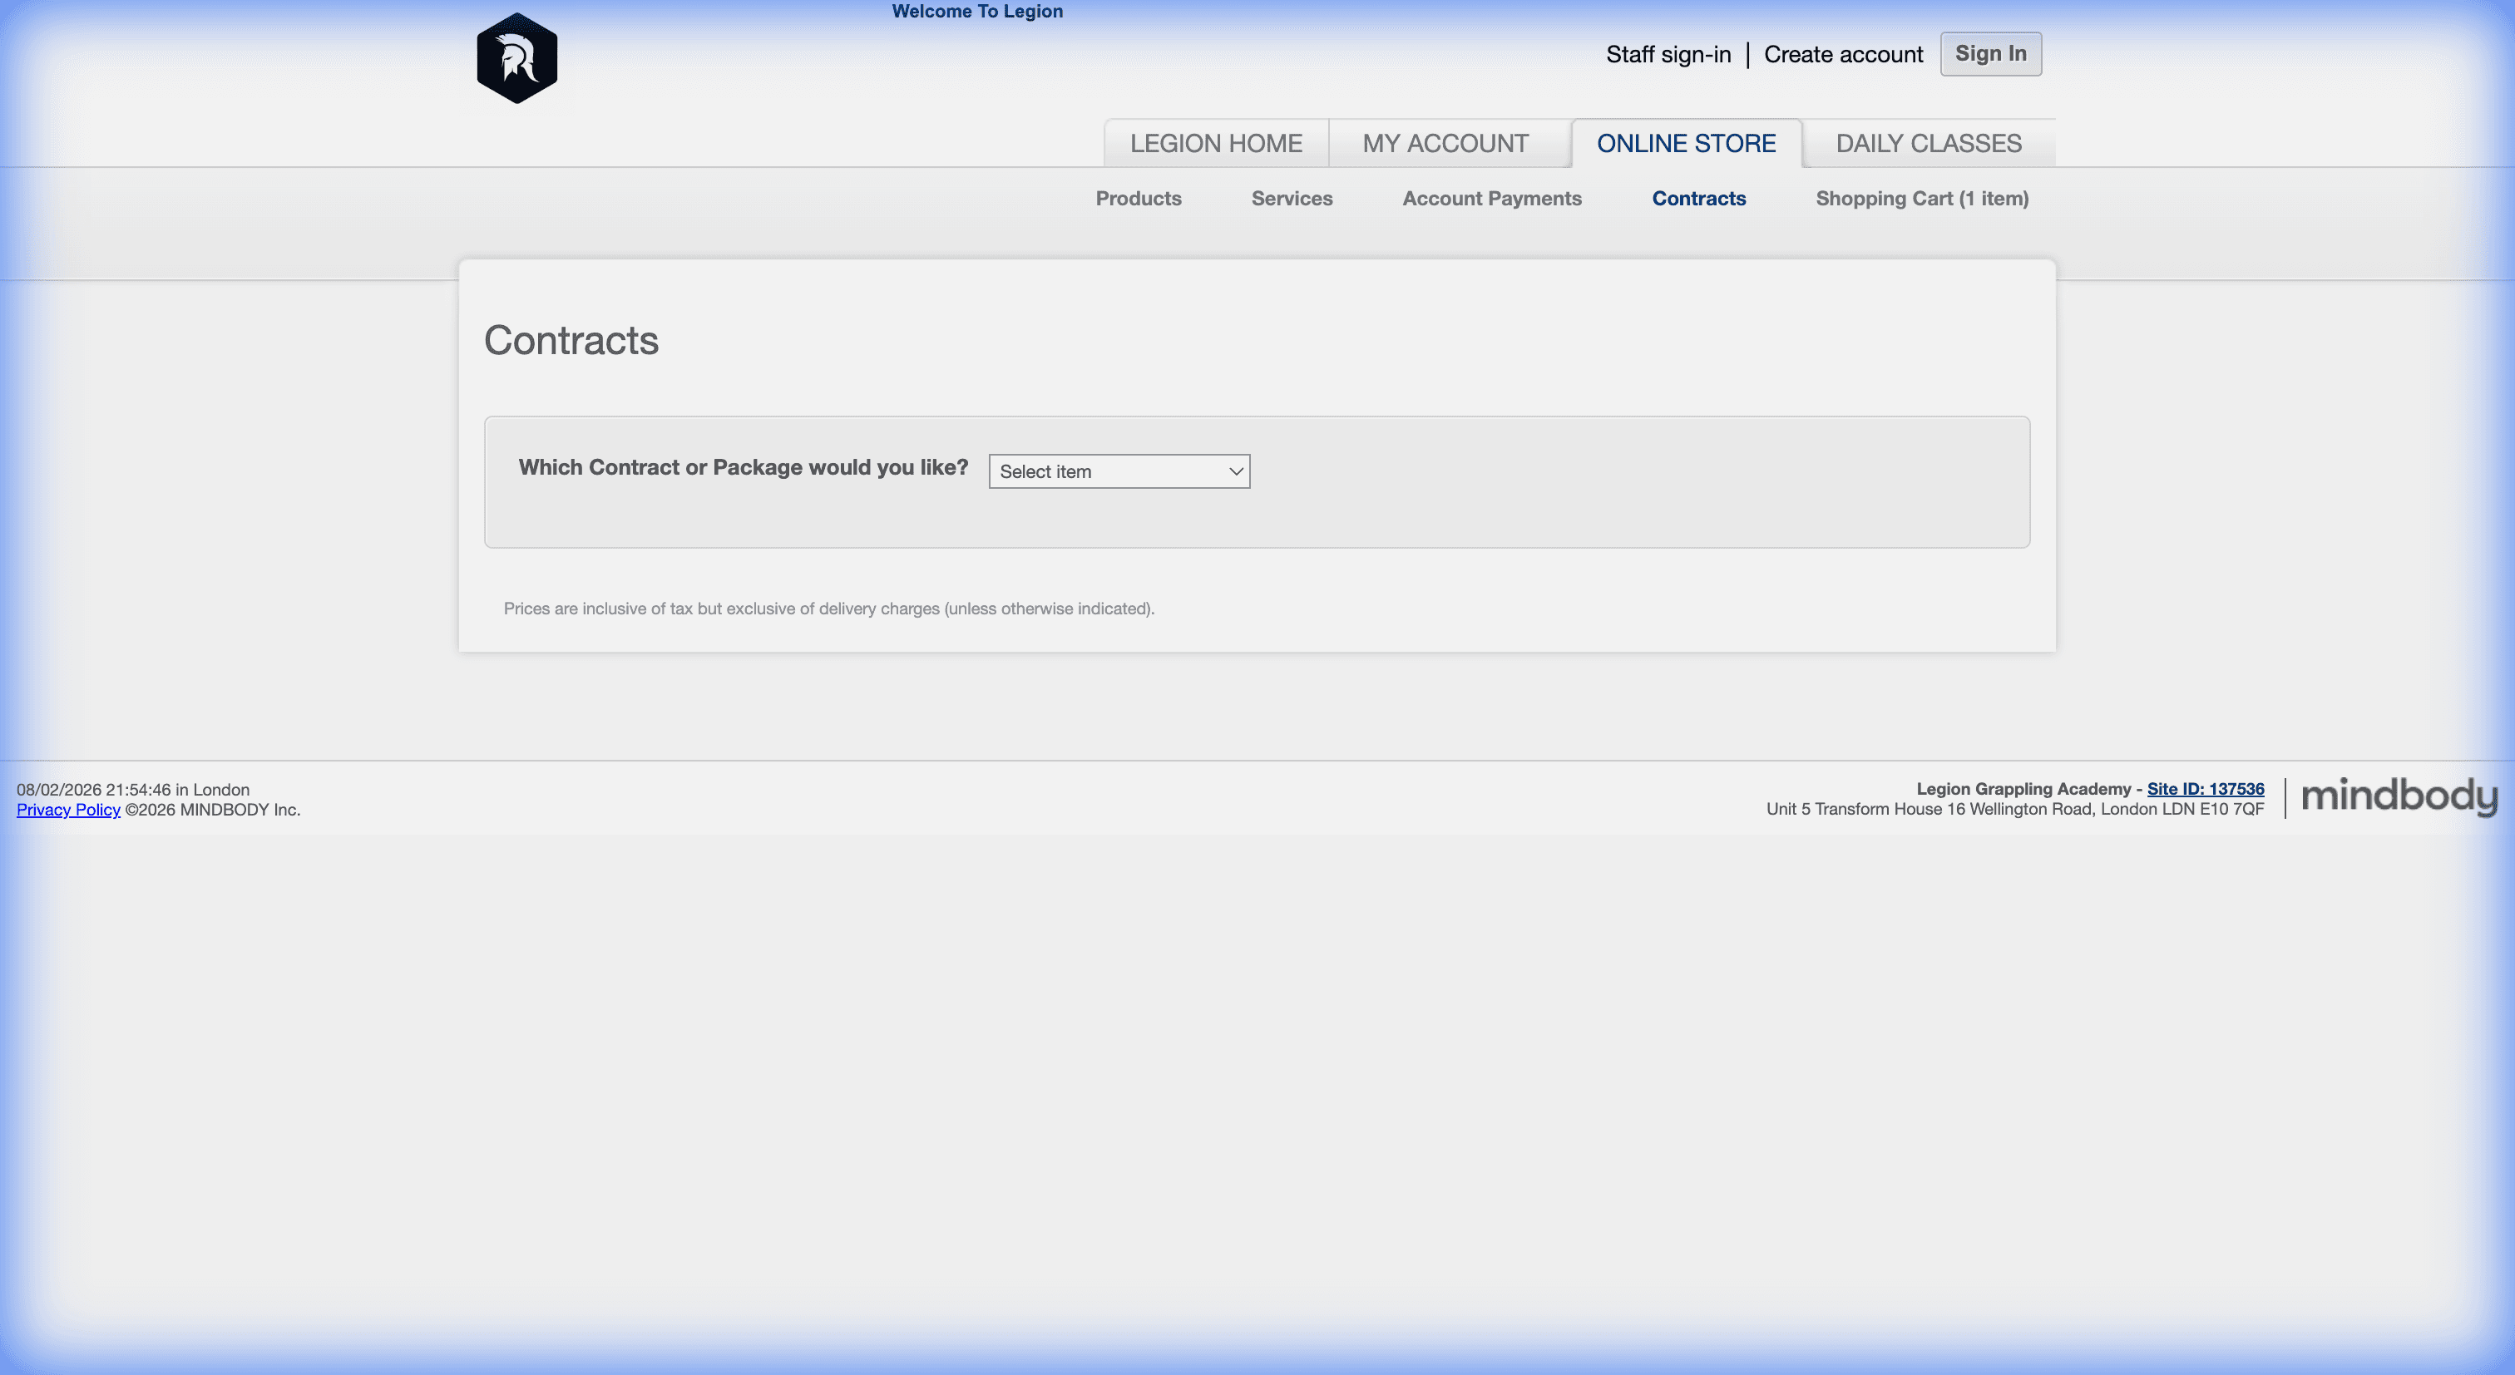
Task: Click the Site ID: 137536 link
Action: pyautogui.click(x=2205, y=788)
